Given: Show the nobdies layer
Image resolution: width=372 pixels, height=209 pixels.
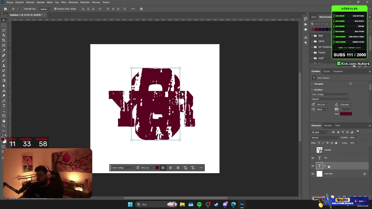Looking at the screenshot, I should pyautogui.click(x=313, y=150).
